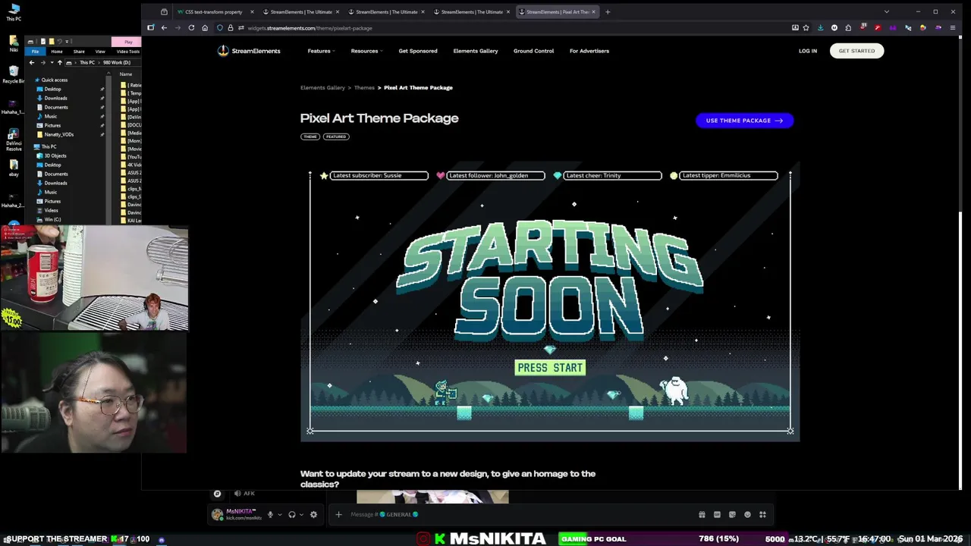Click the FEATURED tag under page title

[336, 136]
